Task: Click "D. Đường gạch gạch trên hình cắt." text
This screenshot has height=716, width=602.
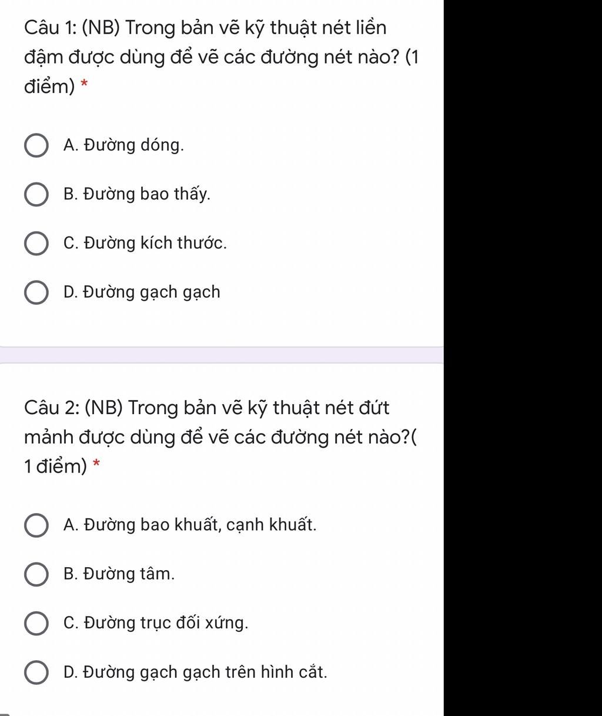Action: tap(195, 672)
